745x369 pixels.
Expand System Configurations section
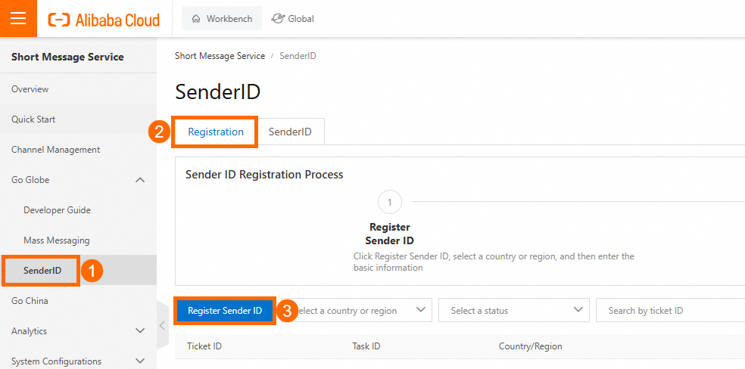(140, 361)
